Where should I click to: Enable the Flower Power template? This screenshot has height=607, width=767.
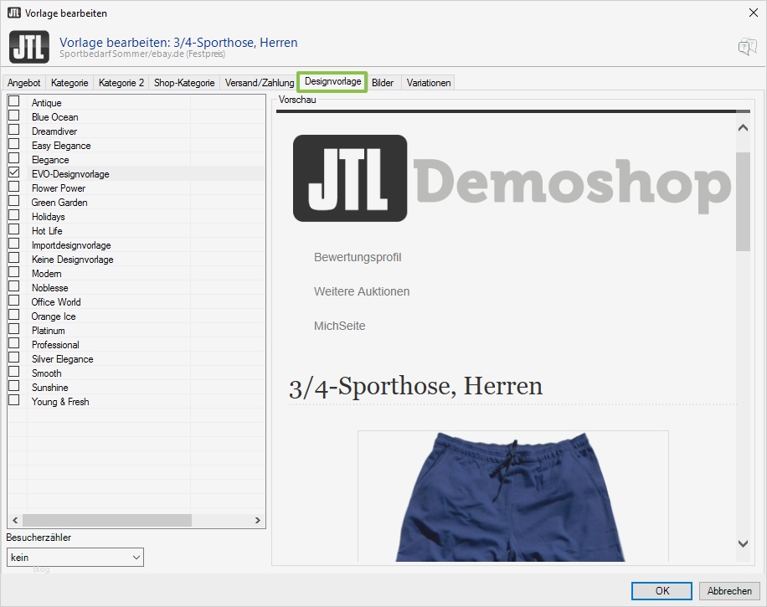[x=13, y=188]
